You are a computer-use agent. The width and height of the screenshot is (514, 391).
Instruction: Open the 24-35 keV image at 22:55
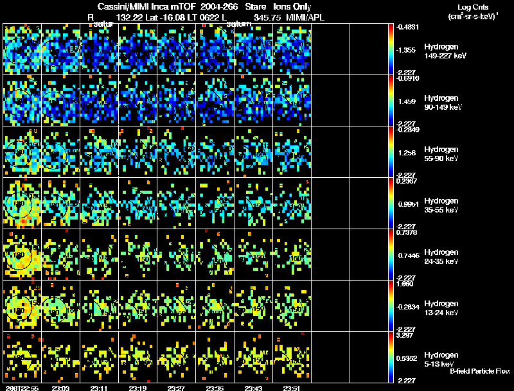pyautogui.click(x=22, y=254)
